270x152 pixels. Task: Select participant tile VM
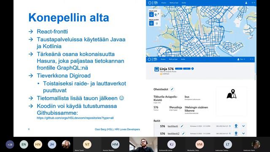point(200,144)
